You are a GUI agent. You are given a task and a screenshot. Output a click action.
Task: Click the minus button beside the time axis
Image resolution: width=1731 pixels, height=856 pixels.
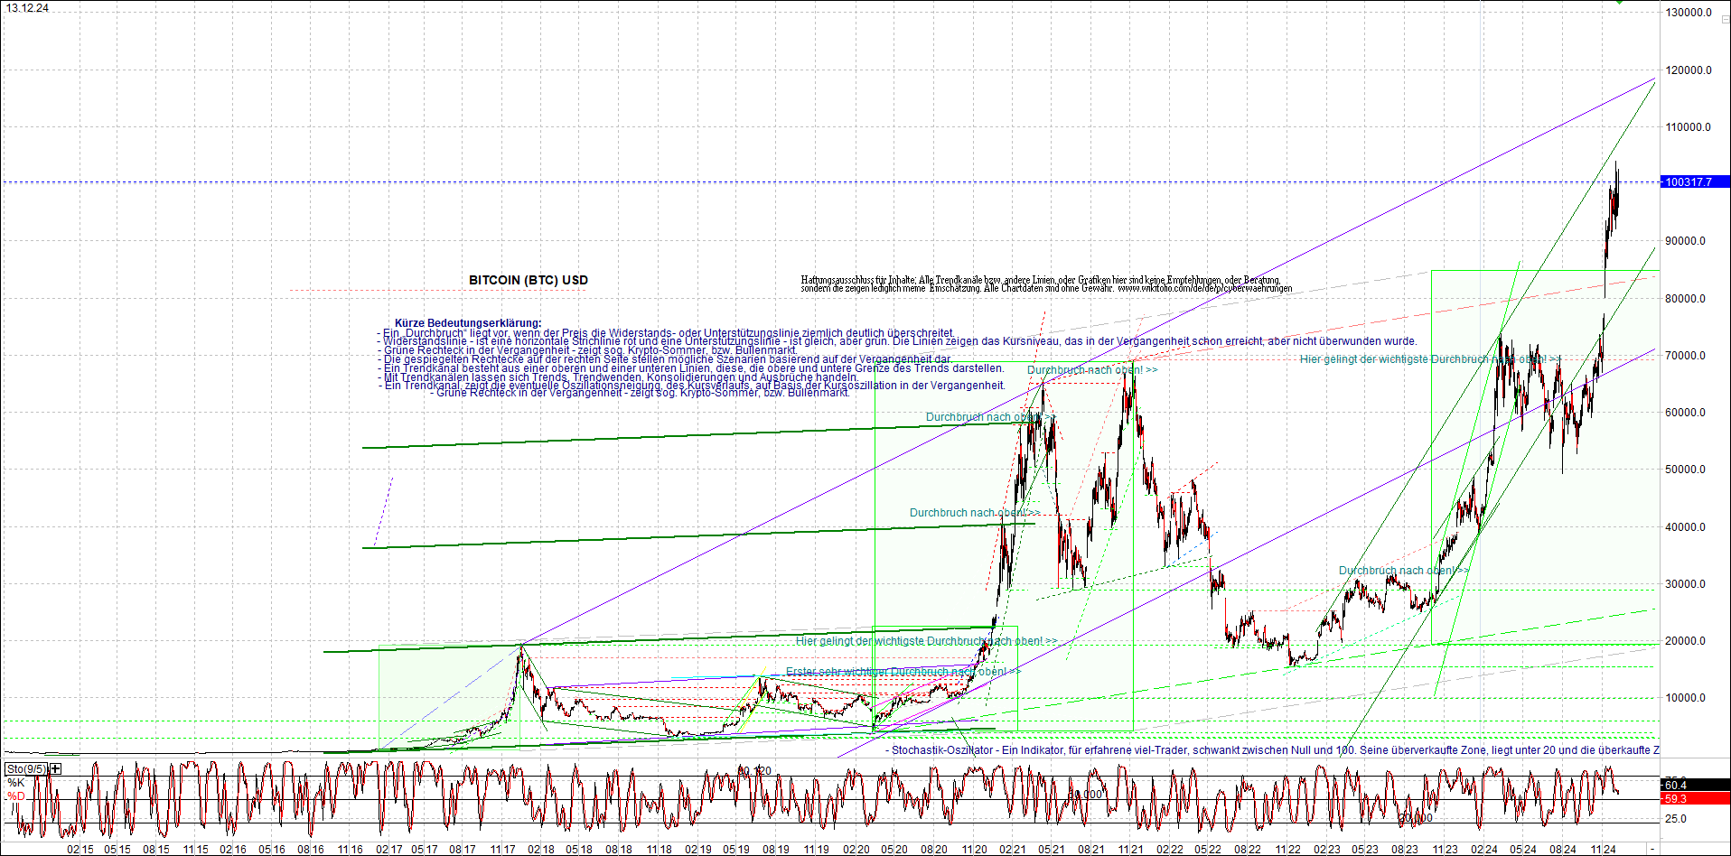coord(1652,849)
